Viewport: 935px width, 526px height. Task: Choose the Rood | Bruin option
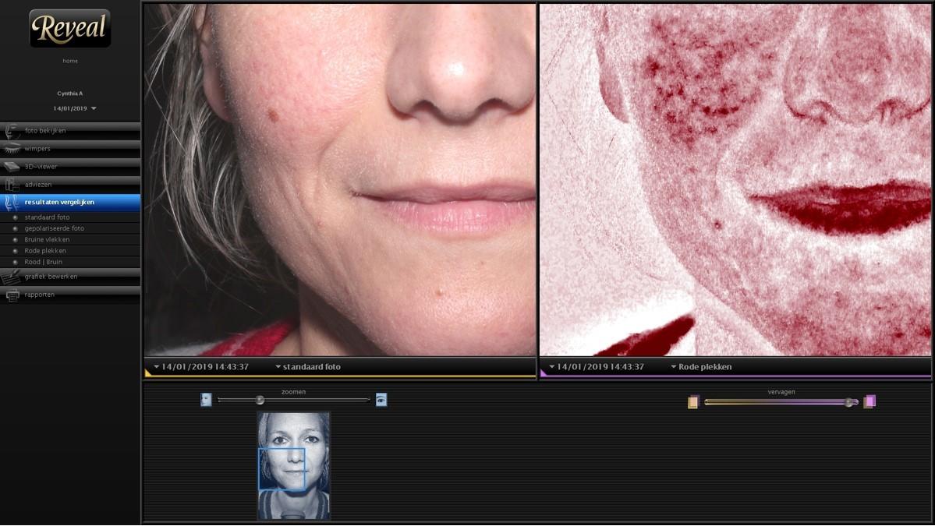click(x=15, y=263)
